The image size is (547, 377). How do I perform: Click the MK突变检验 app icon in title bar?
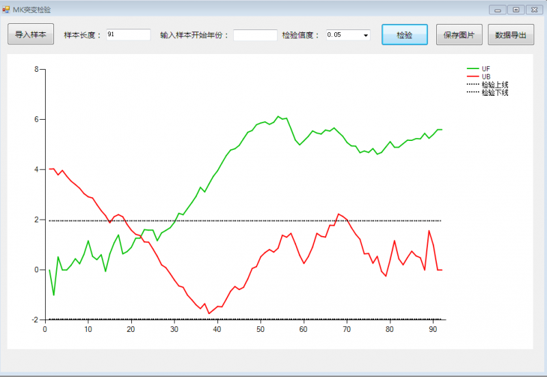tap(6, 10)
